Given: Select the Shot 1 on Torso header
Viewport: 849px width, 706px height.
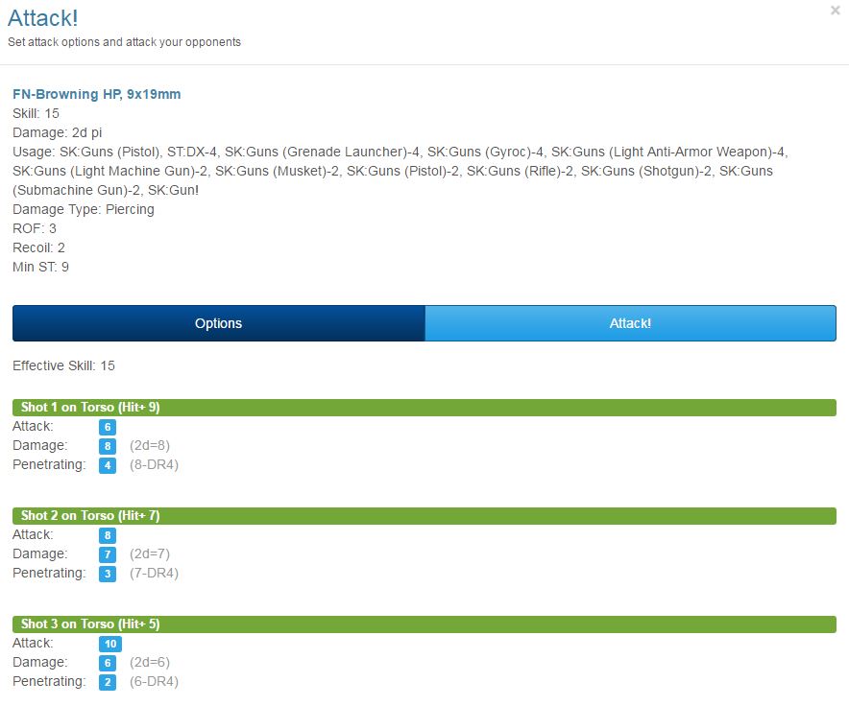Looking at the screenshot, I should point(424,408).
